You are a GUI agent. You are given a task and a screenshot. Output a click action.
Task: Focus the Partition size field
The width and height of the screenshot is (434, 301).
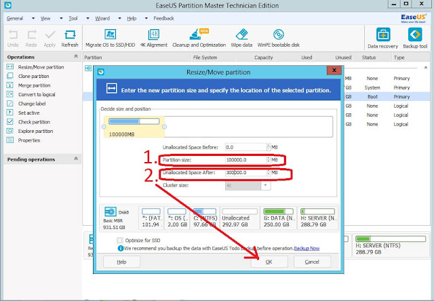pyautogui.click(x=245, y=160)
